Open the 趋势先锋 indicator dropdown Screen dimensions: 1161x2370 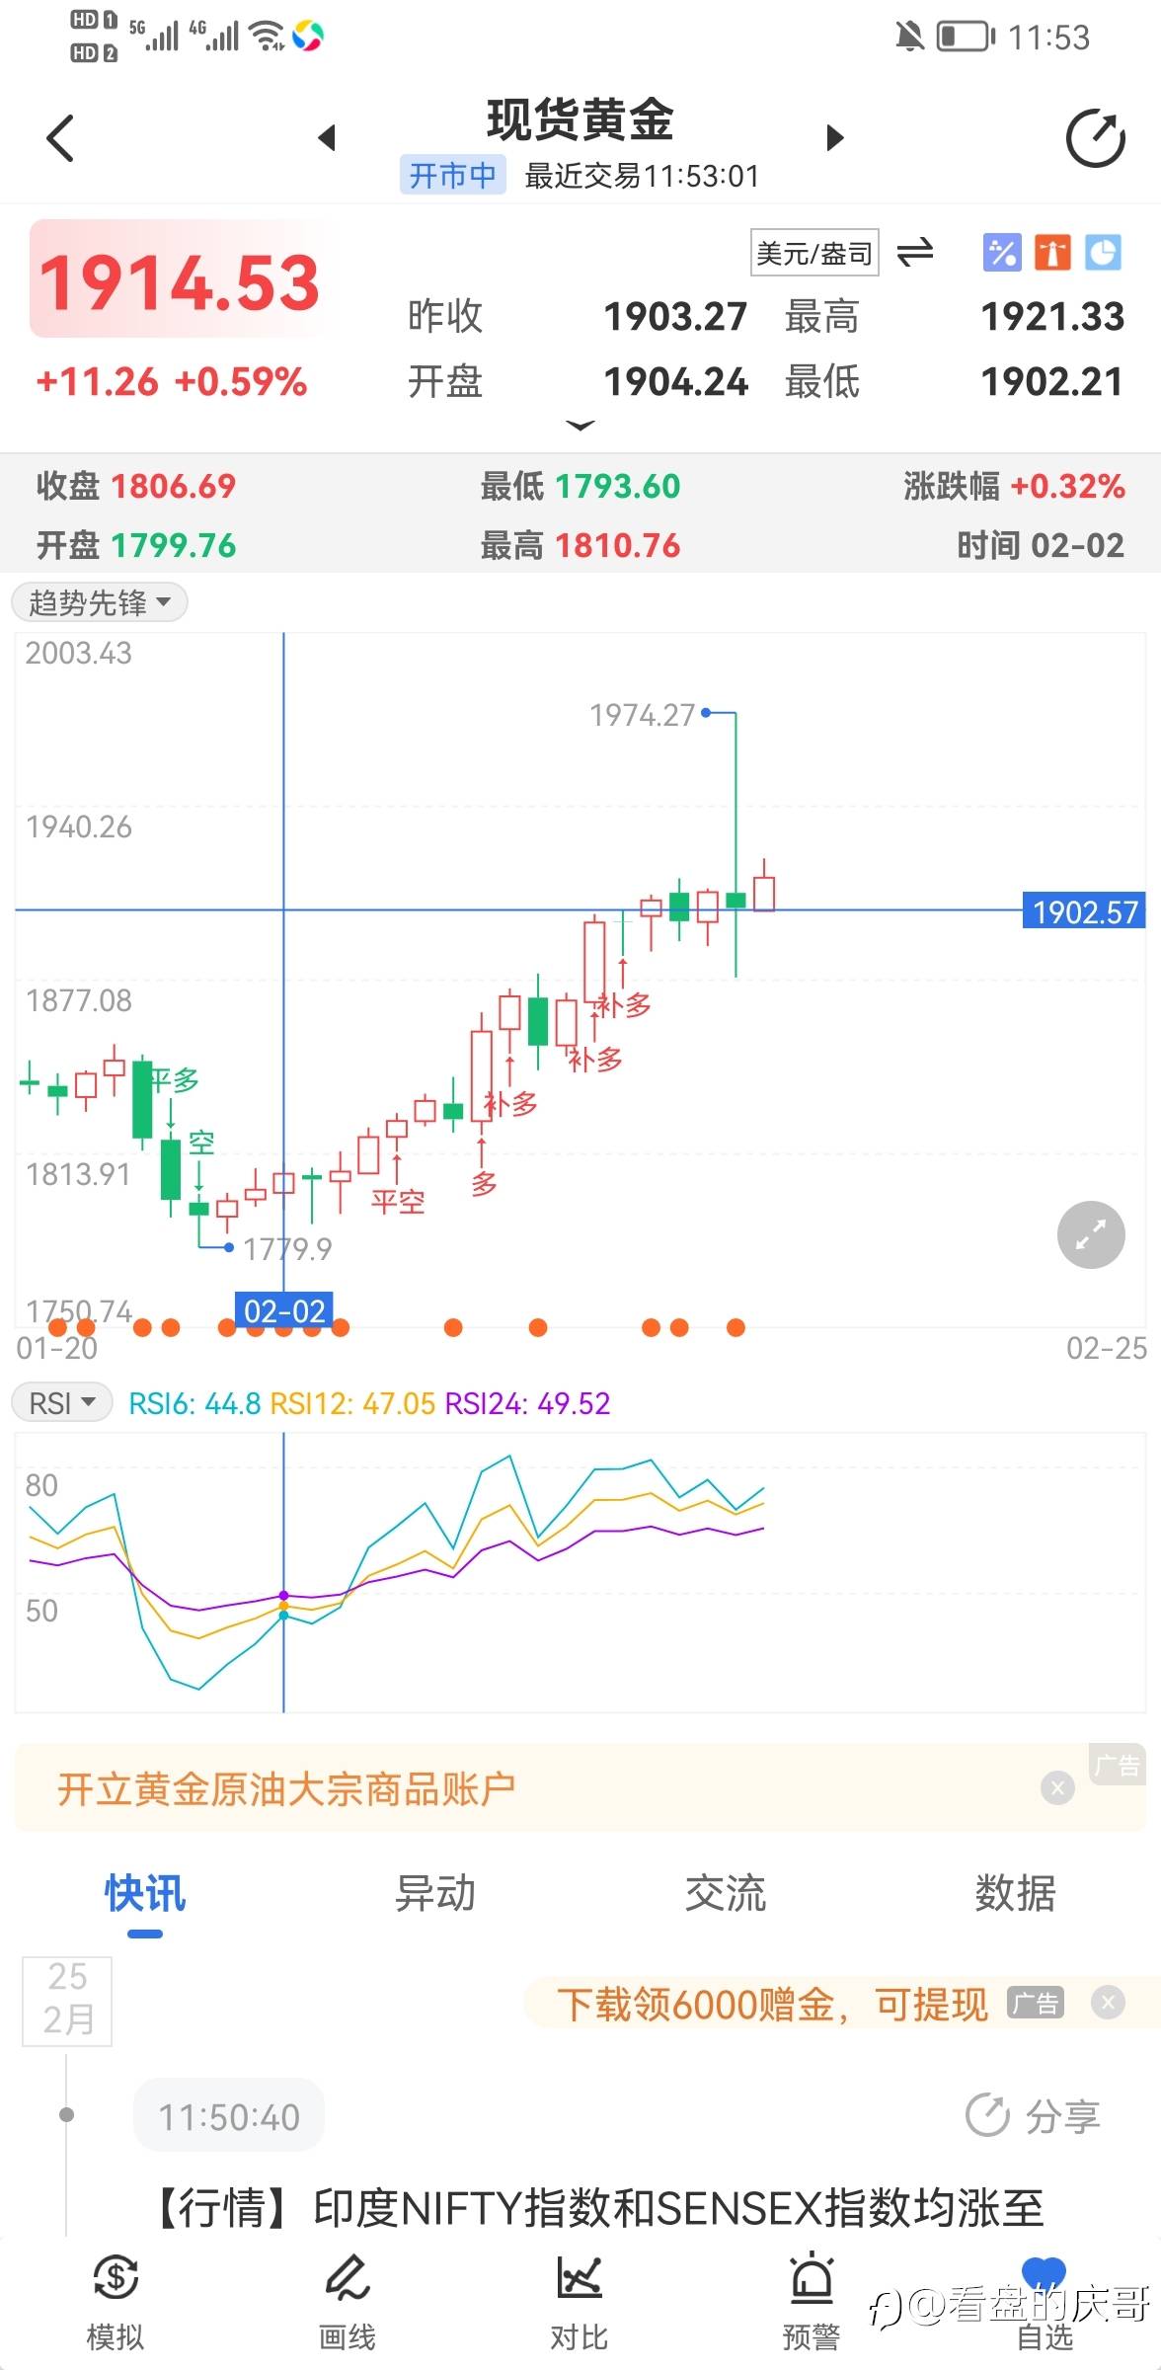[x=100, y=601]
